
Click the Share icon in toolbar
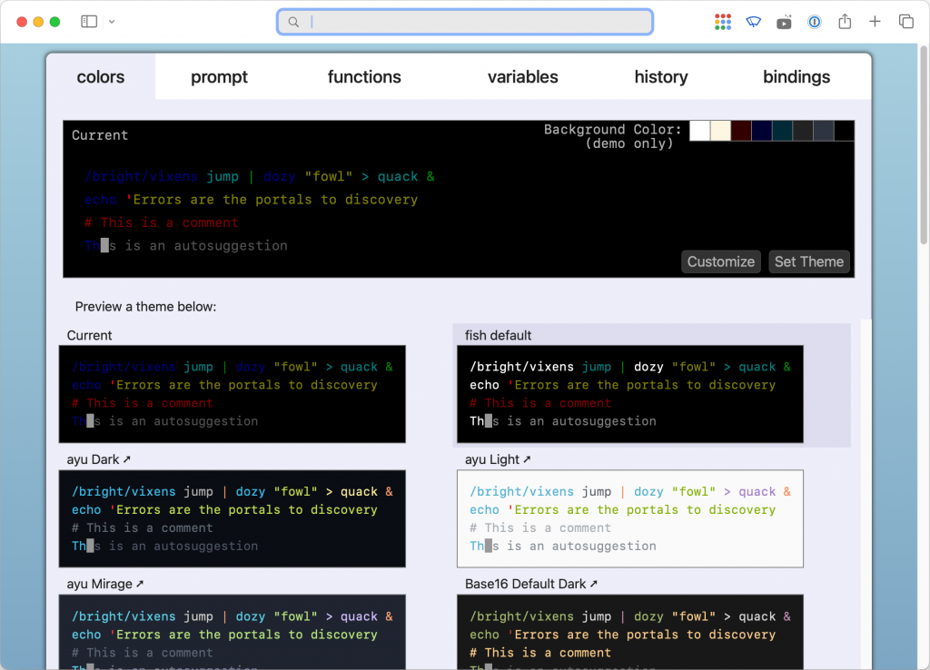pos(845,22)
